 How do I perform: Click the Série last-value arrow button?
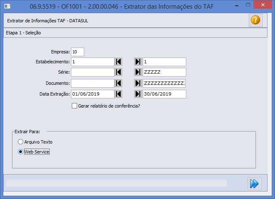[x=138, y=72]
